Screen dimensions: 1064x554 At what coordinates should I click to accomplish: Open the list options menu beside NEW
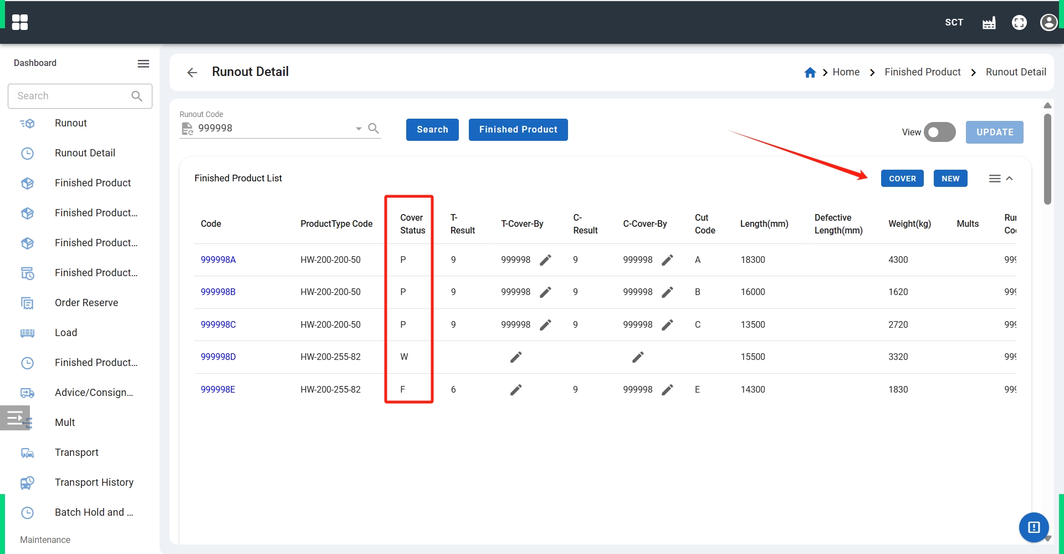[x=995, y=179]
